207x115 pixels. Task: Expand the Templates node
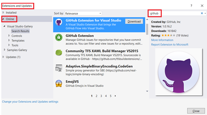pos(9,40)
